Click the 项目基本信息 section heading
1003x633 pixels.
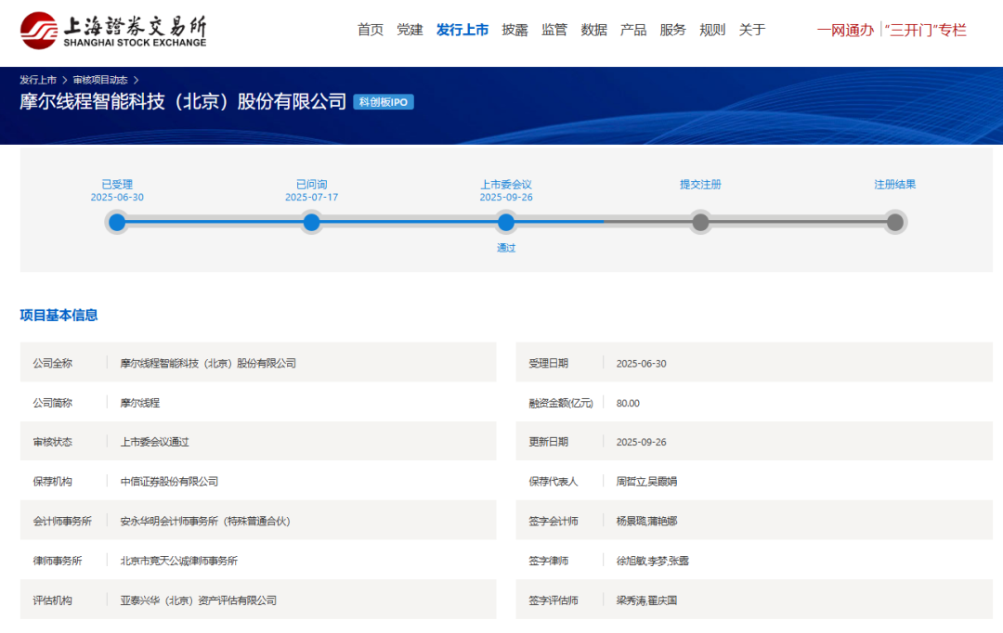[x=59, y=316]
